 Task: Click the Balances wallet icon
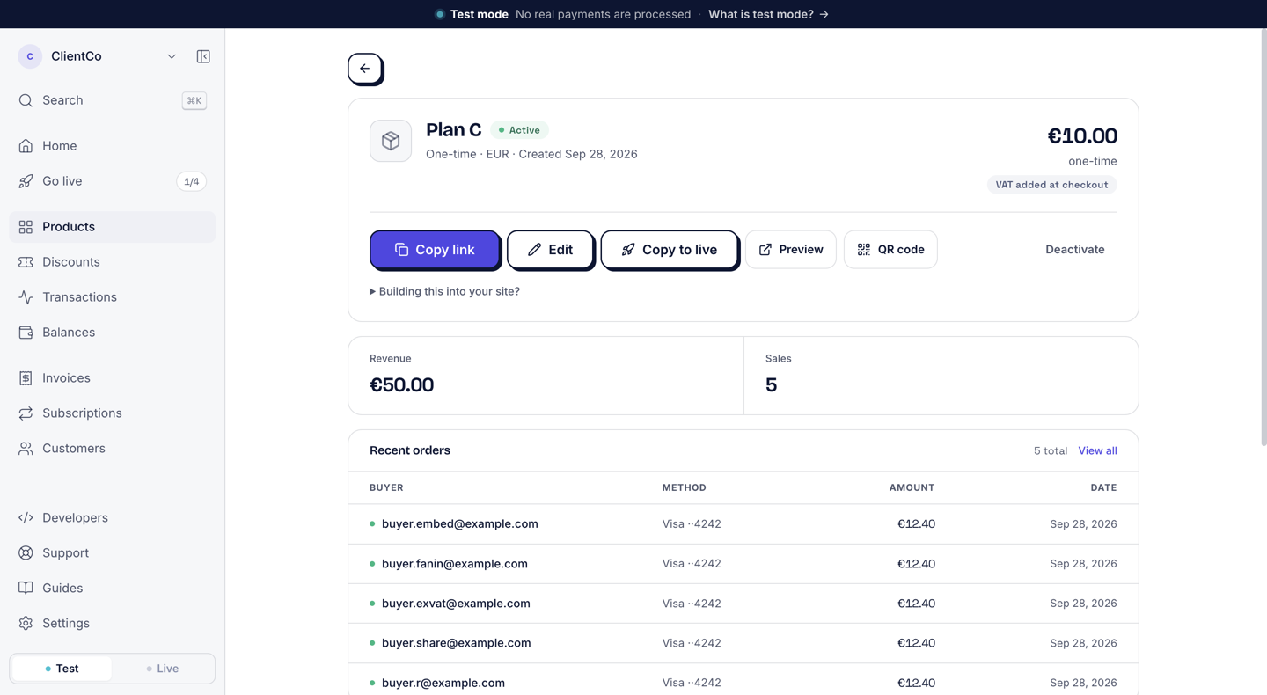tap(26, 333)
